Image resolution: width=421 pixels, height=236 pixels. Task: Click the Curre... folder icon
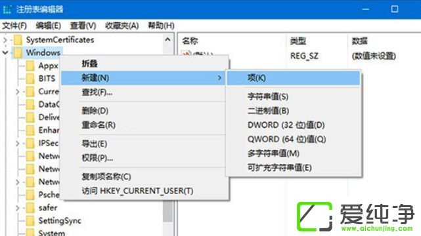(x=30, y=92)
